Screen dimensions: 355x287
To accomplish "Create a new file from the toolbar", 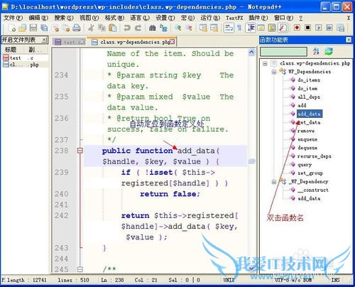I will point(12,28).
